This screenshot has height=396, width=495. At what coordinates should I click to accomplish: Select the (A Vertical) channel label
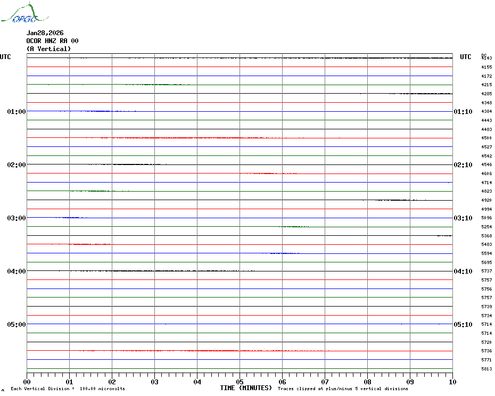tap(48, 49)
